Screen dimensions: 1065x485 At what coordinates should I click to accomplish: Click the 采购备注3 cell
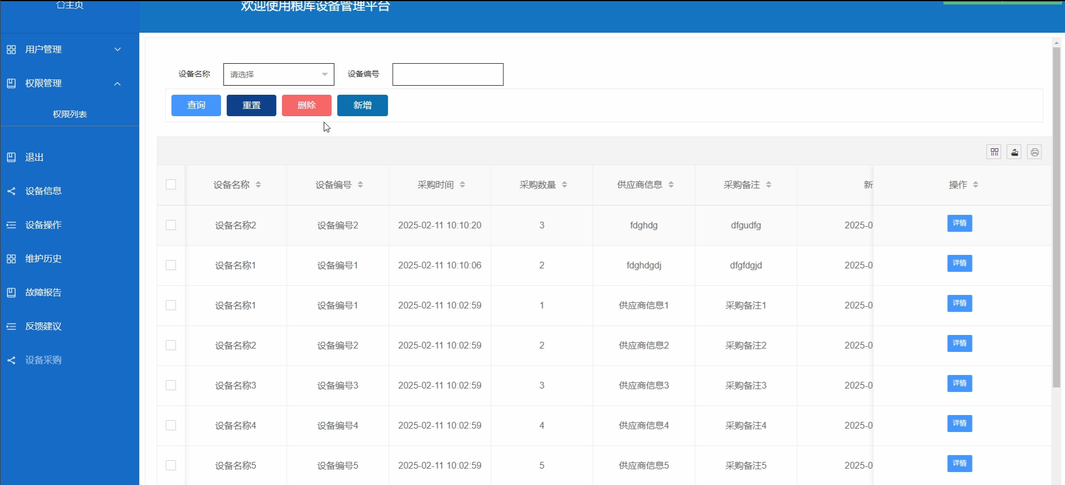(x=746, y=385)
